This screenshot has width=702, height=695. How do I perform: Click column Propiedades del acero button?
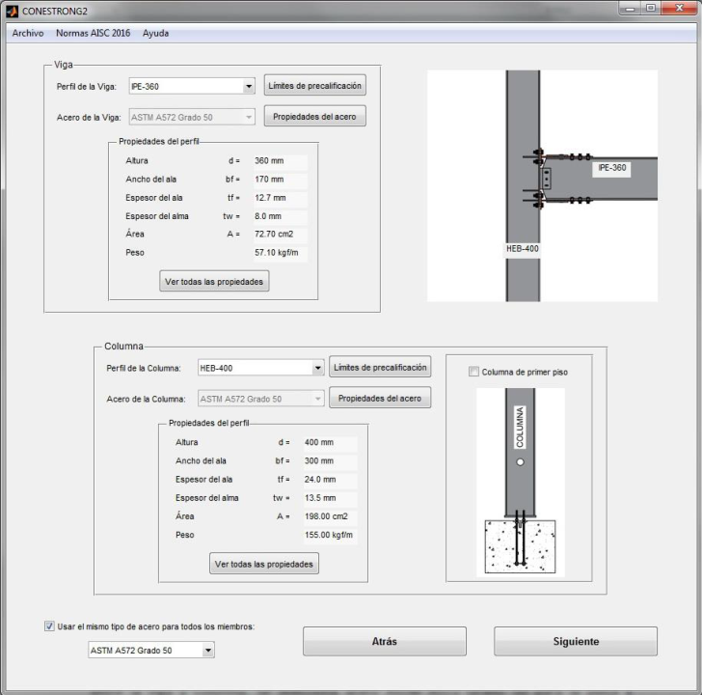pyautogui.click(x=380, y=399)
